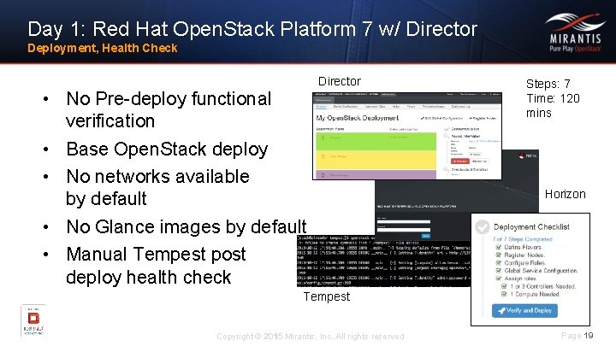Click the "No Glance images by default" bullet
Image resolution: width=616 pixels, height=346 pixels.
pos(187,226)
